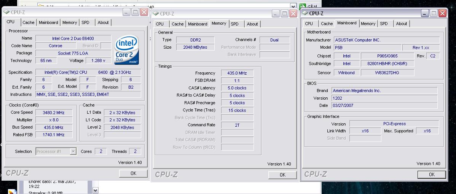Screen dimensions: 456x194
Task: Click memory Size value 2048 MBytes
Action: 195,47
